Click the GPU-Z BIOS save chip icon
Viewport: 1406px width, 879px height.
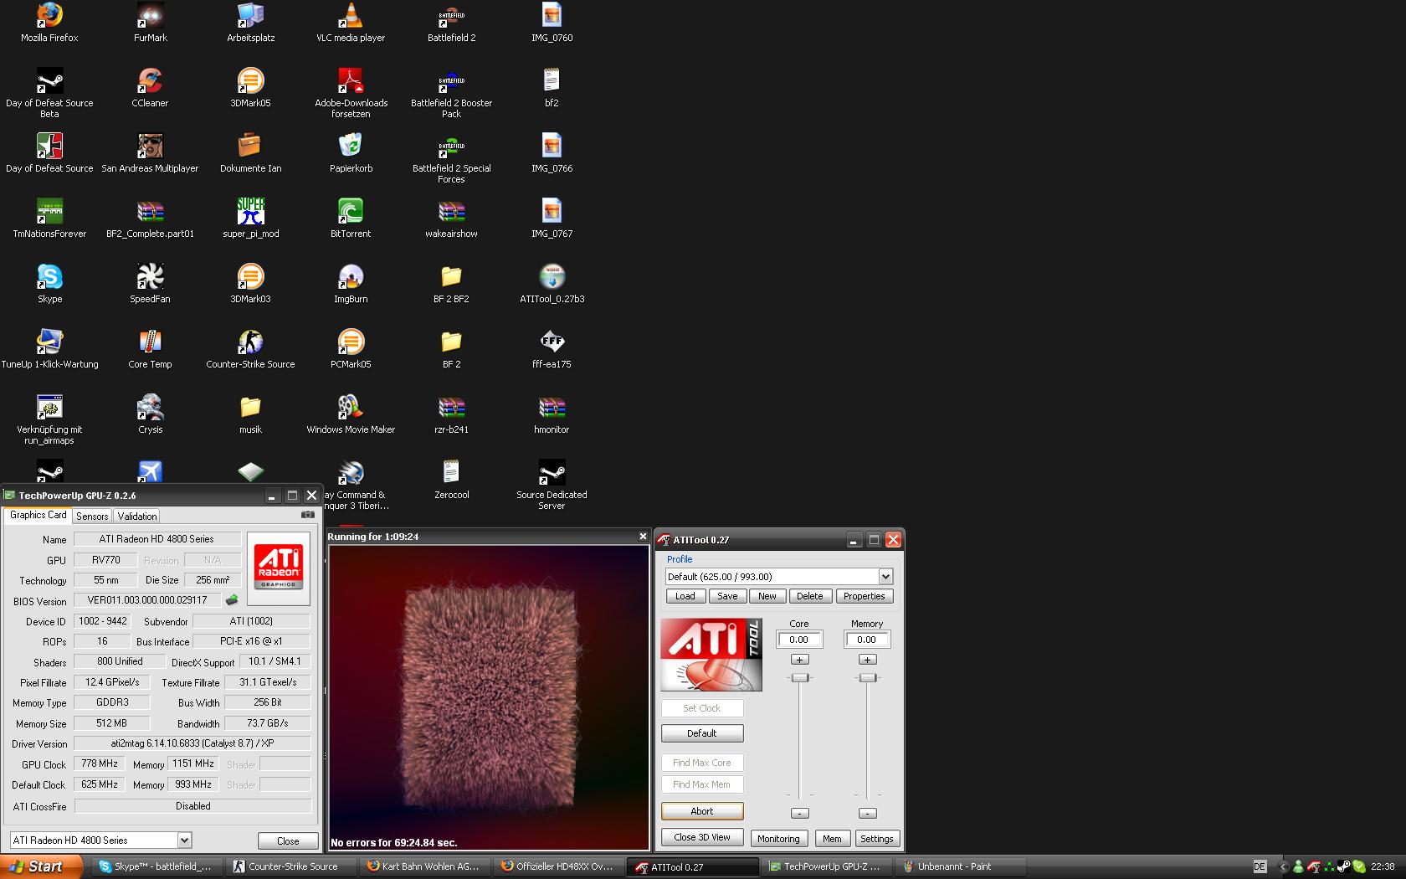tap(232, 600)
